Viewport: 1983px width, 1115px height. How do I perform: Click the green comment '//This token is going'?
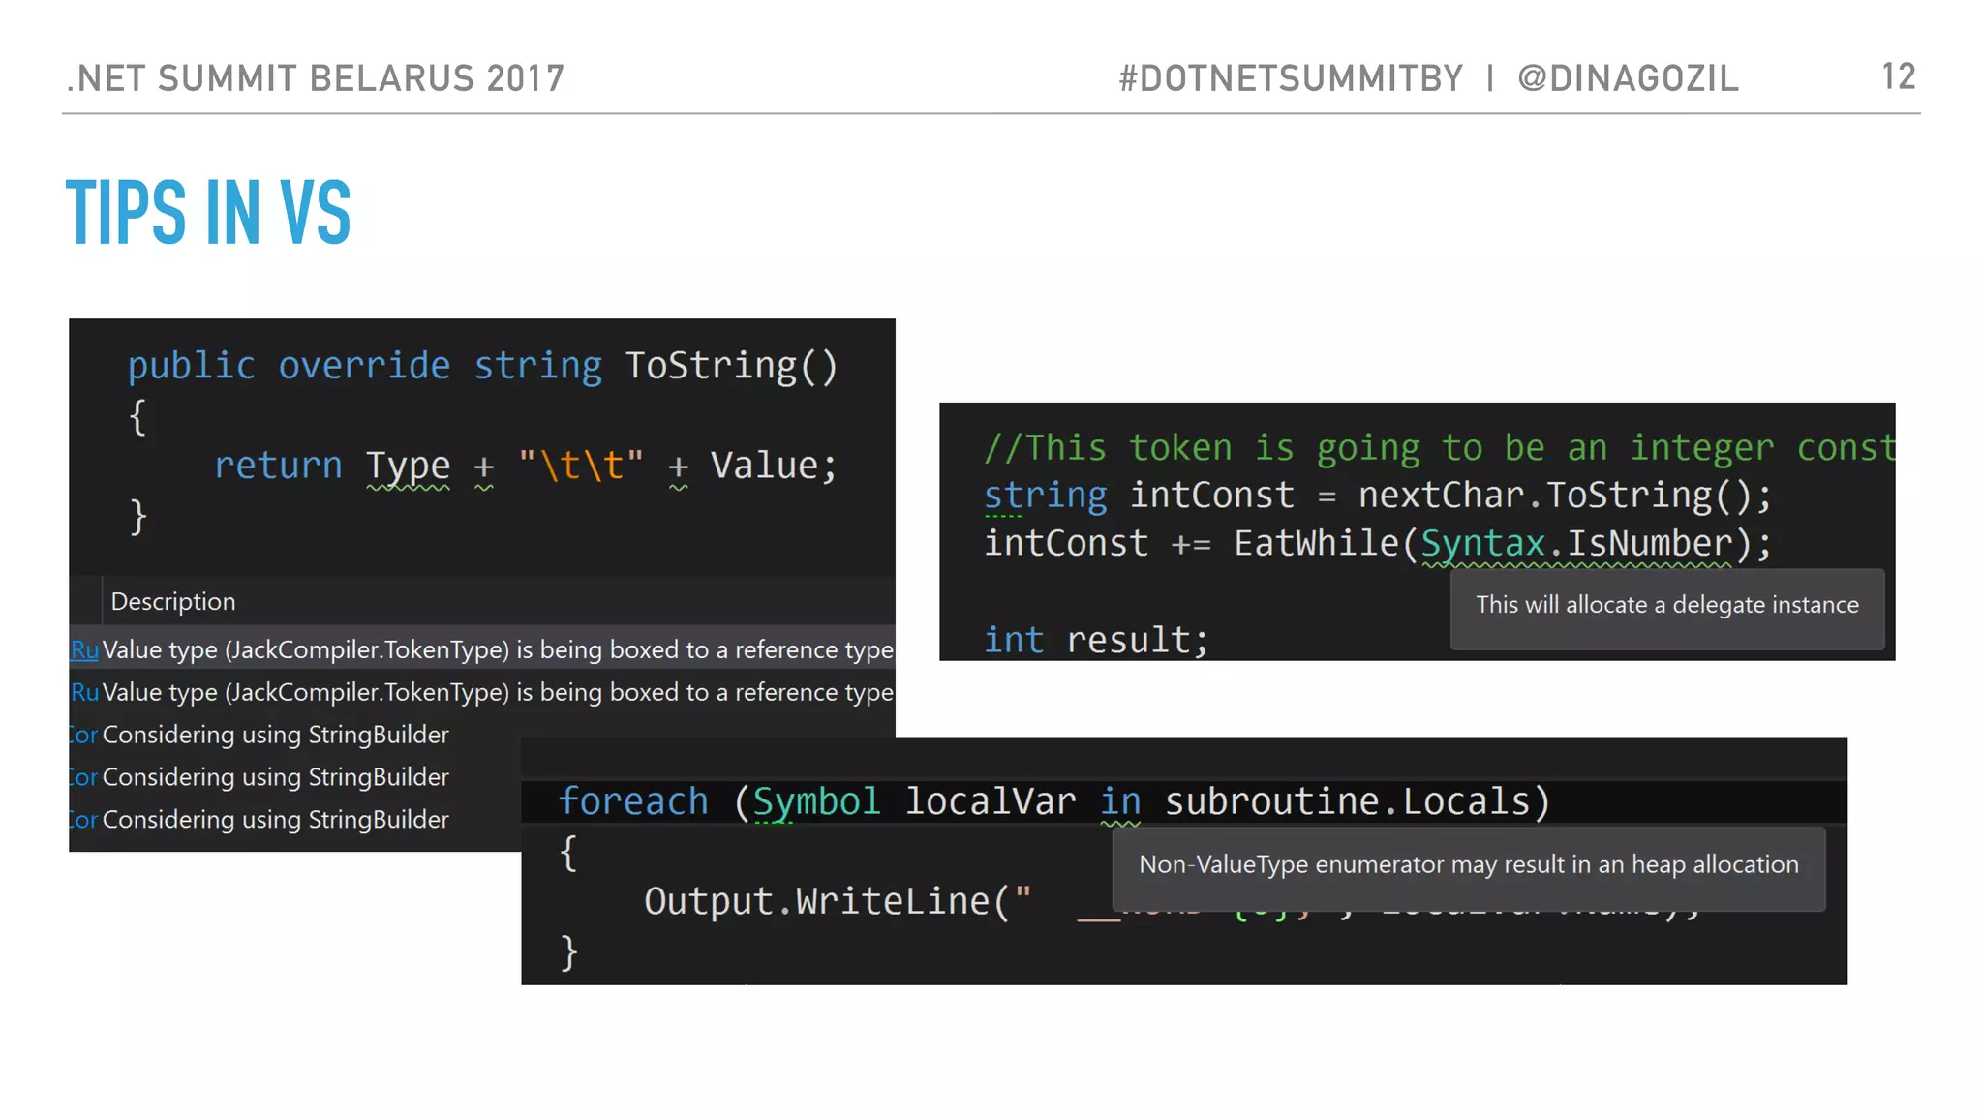point(1202,447)
